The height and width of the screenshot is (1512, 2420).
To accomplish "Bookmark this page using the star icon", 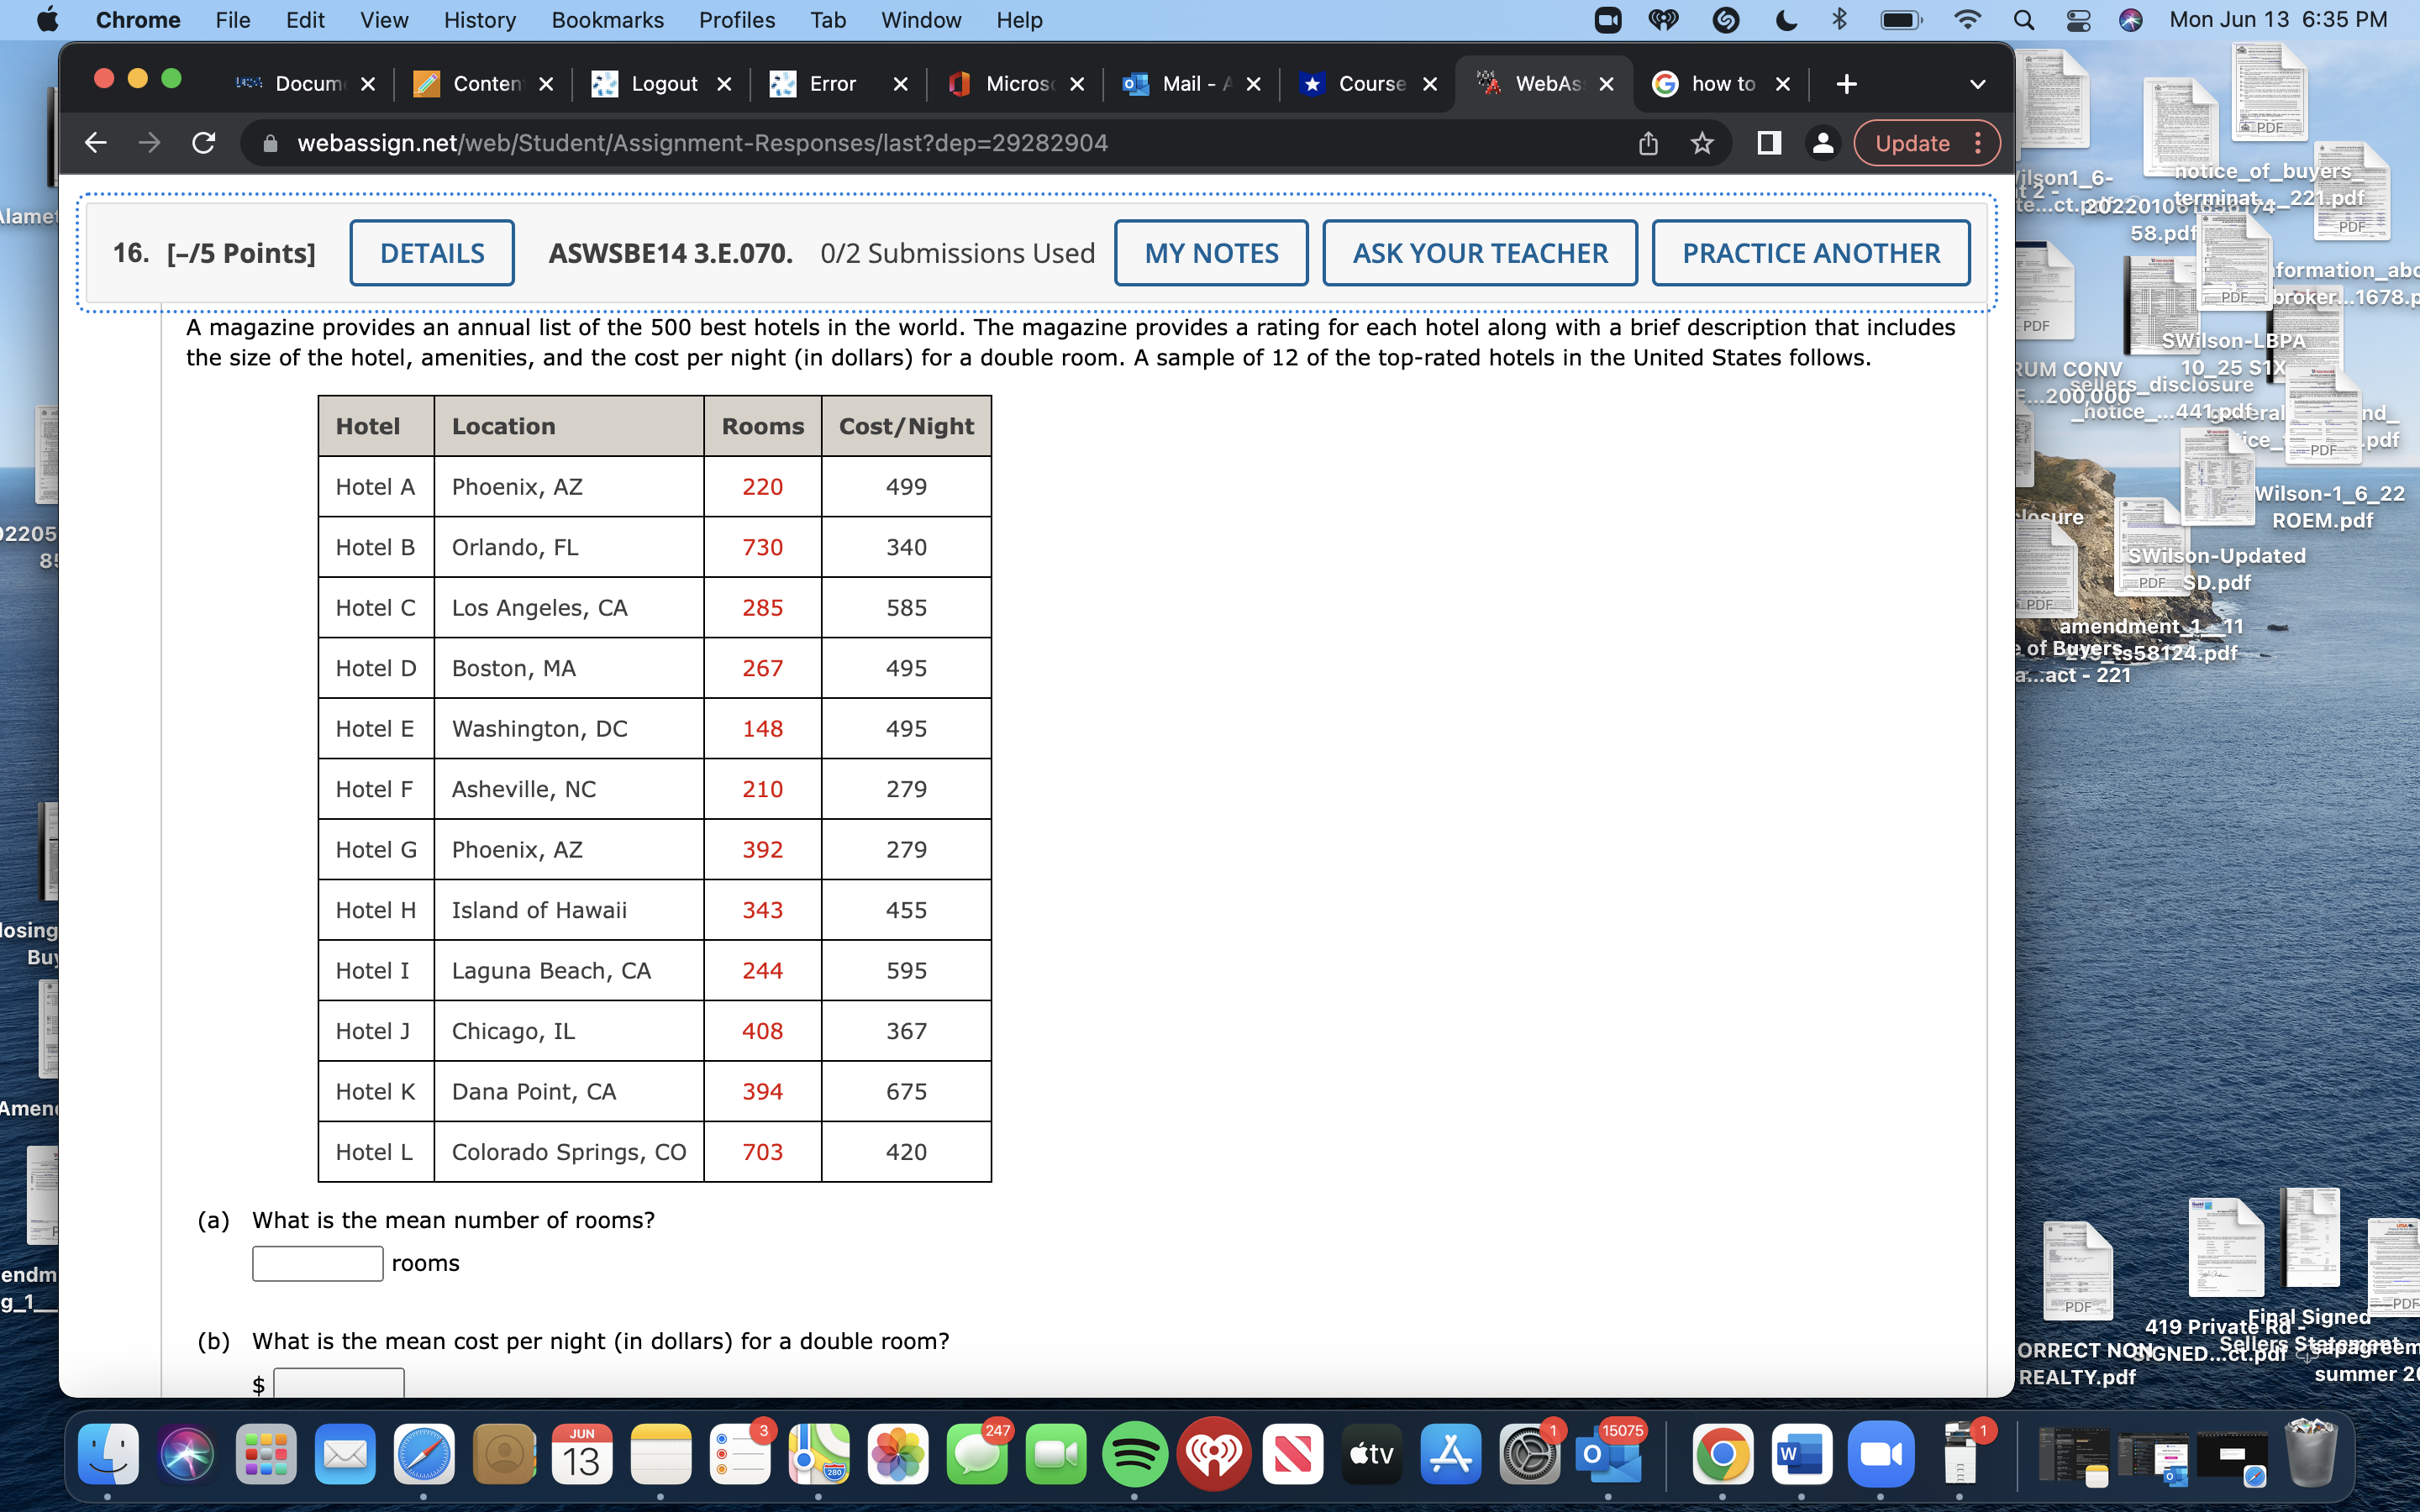I will point(1701,142).
